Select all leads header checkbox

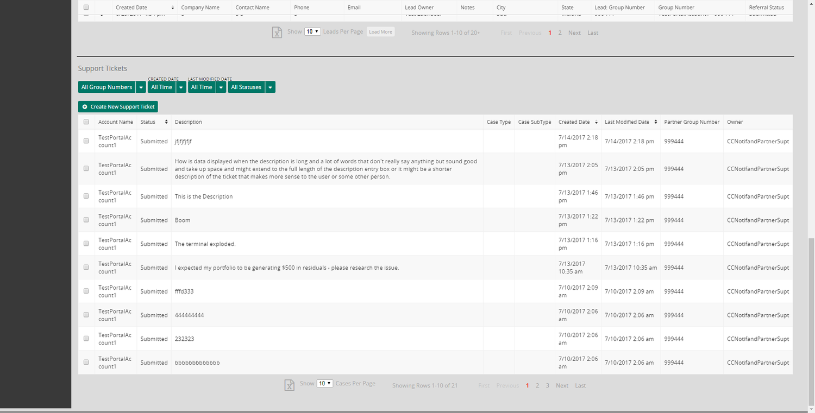pos(86,8)
